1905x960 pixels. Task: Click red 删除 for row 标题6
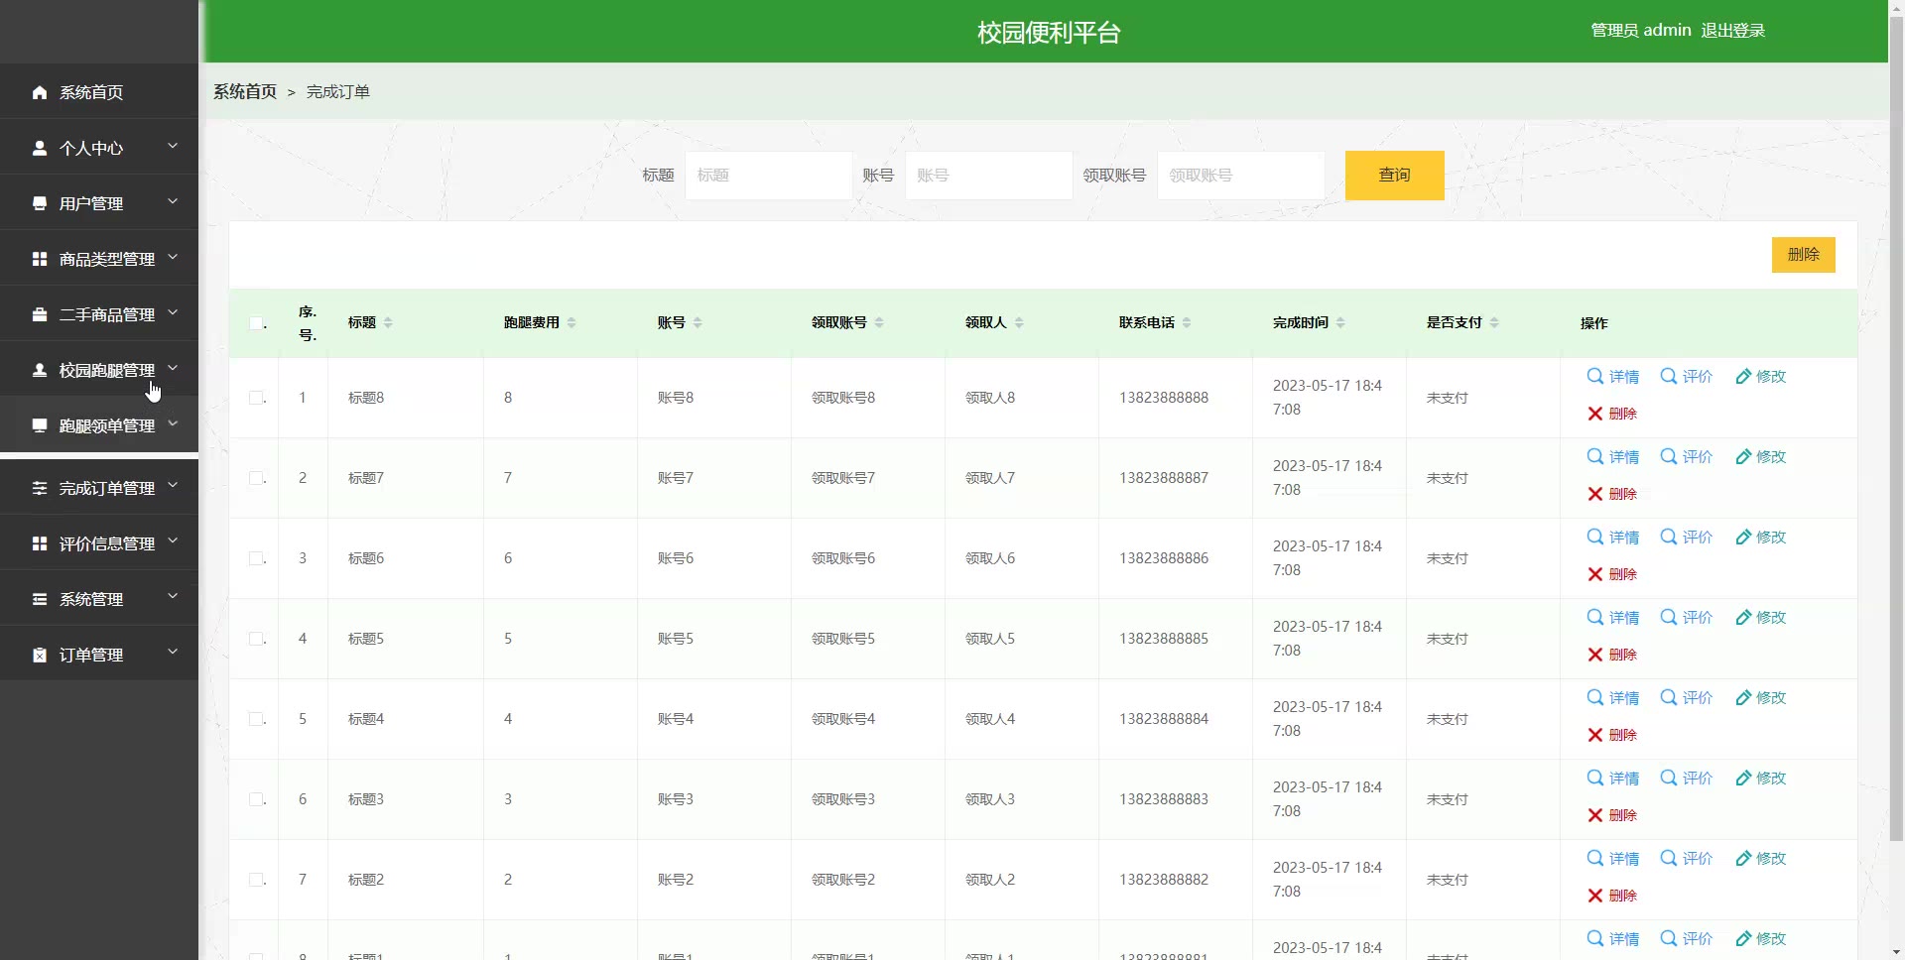(x=1612, y=574)
